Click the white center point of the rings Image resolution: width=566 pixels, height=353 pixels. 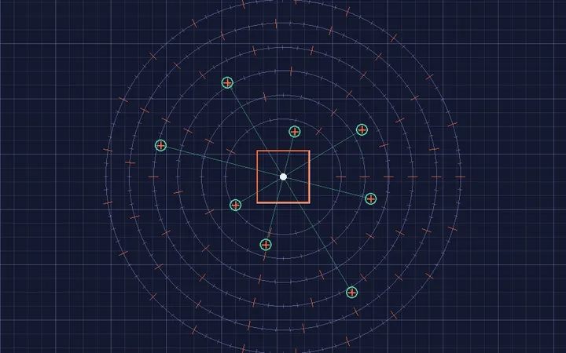tap(283, 176)
